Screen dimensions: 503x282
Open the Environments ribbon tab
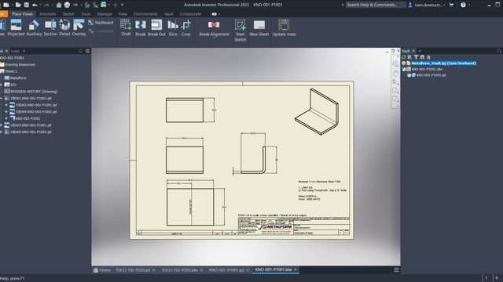click(145, 14)
